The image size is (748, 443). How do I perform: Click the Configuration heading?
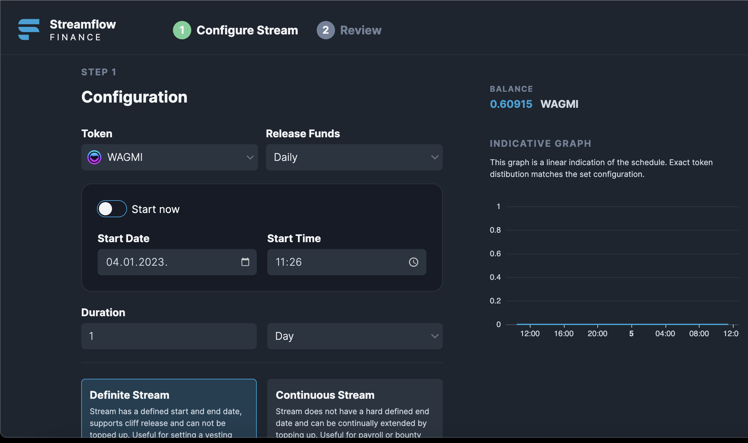pos(134,97)
